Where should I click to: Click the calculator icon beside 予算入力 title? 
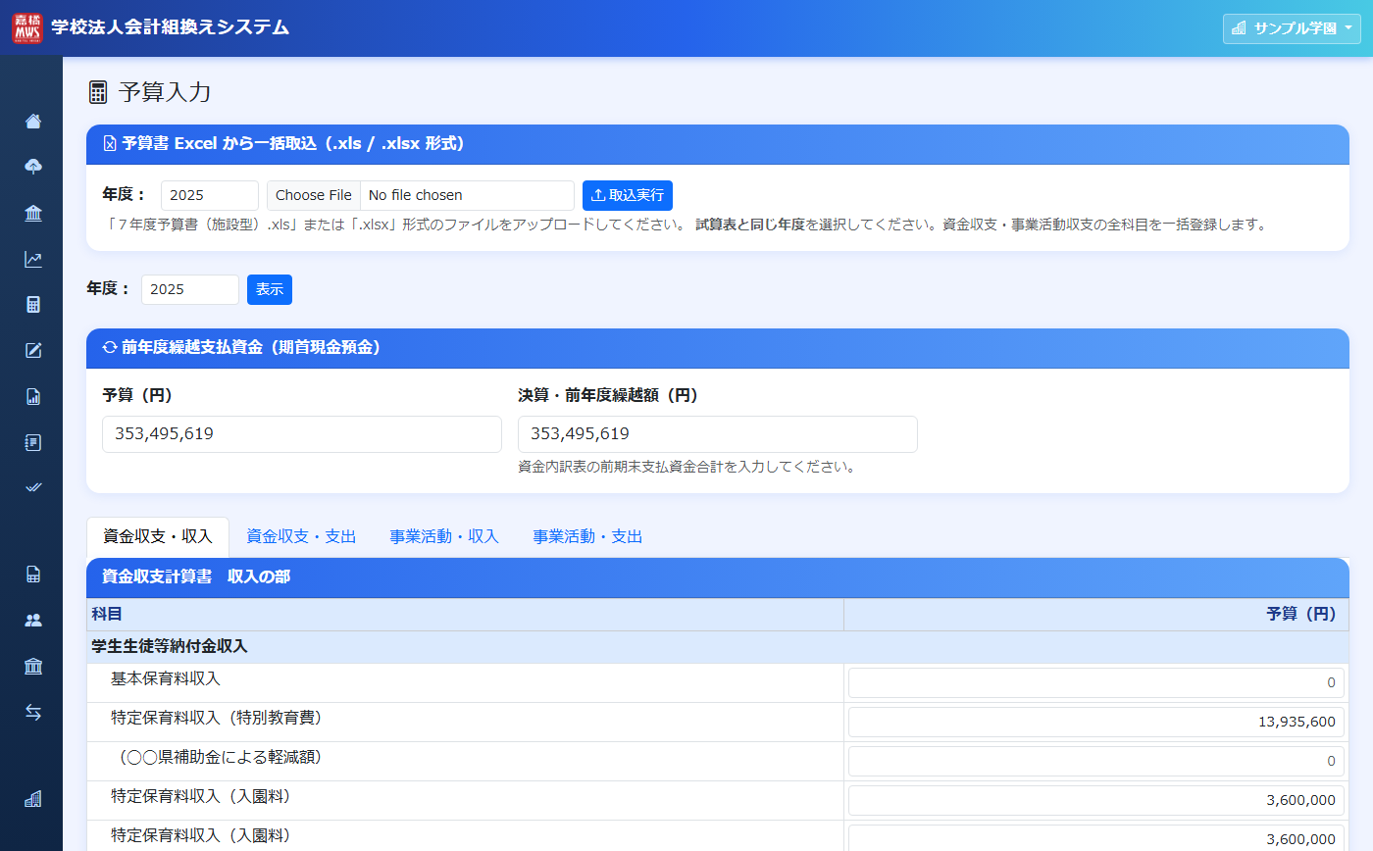[x=97, y=93]
